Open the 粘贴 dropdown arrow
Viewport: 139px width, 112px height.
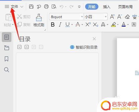(13, 25)
